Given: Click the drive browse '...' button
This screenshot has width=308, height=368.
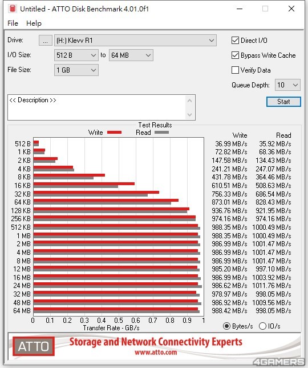Looking at the screenshot, I should click(x=46, y=41).
